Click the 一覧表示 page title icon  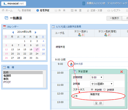tap(6, 18)
